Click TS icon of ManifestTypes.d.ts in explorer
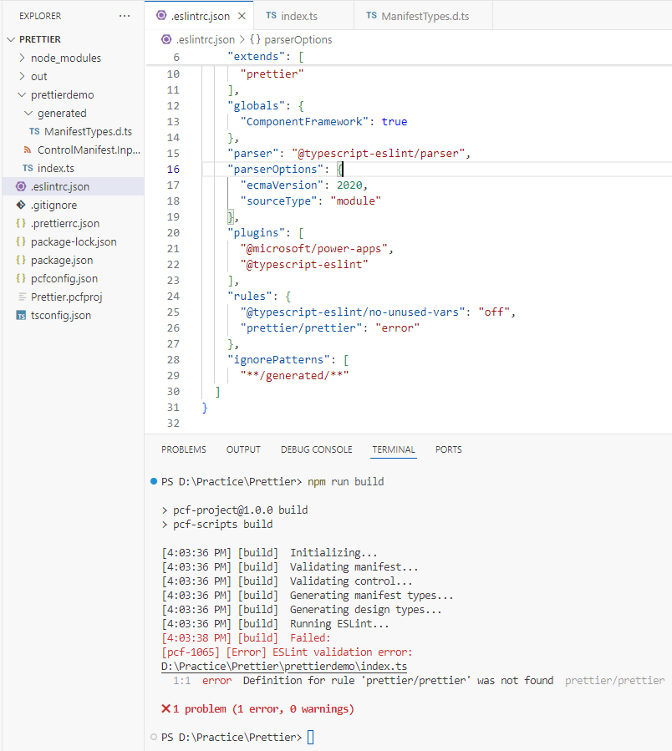The height and width of the screenshot is (751, 672). pos(34,131)
